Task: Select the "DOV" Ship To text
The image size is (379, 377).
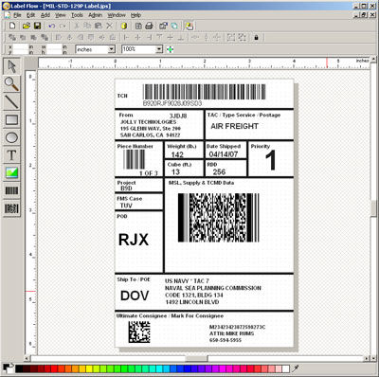Action: click(x=135, y=296)
